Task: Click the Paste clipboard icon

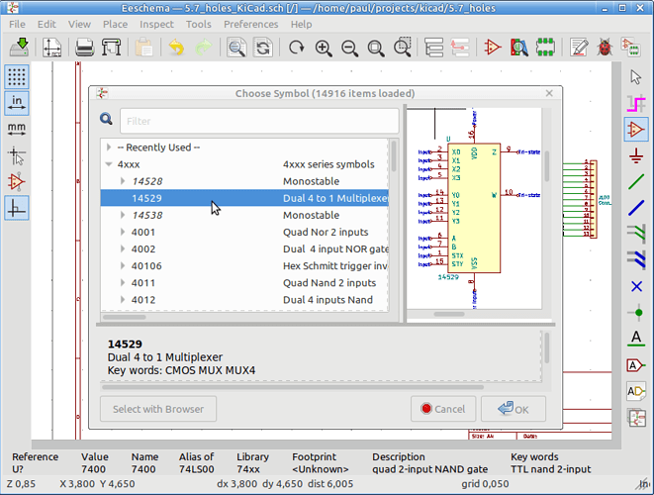Action: [143, 47]
